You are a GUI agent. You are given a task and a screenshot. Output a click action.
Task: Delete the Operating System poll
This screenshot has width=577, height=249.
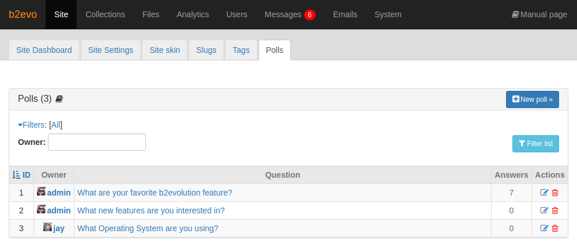tap(555, 228)
